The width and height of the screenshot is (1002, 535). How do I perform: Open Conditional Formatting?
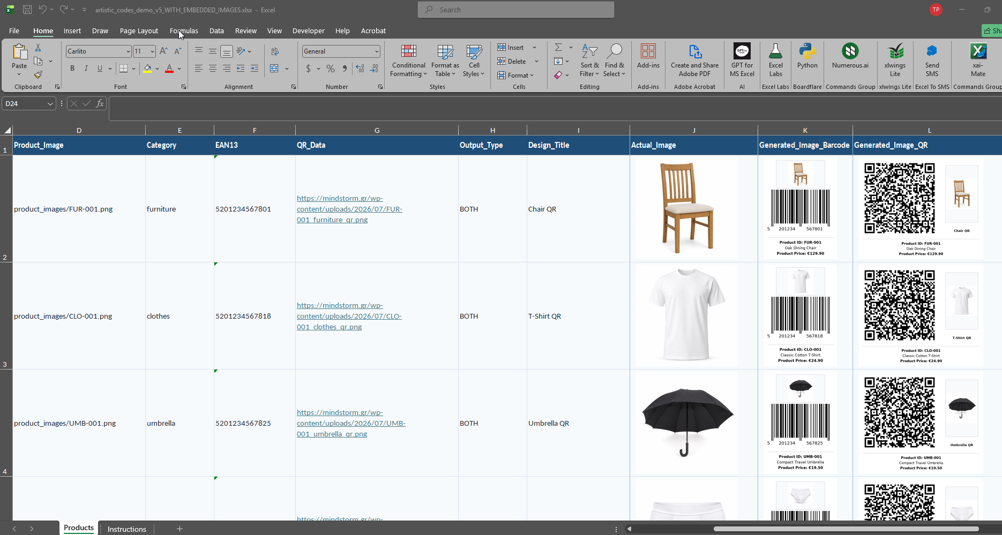point(409,61)
